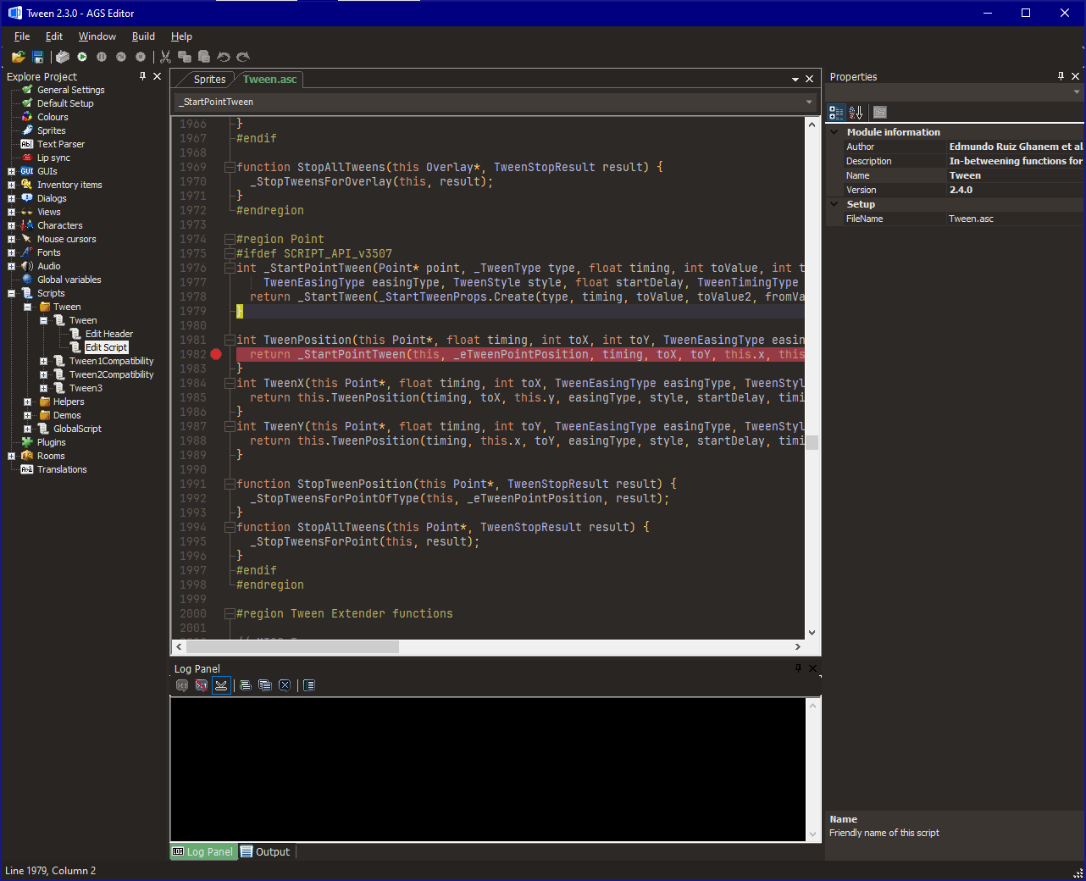Expand the GUIs tree node
Image resolution: width=1086 pixels, height=881 pixels.
click(11, 171)
